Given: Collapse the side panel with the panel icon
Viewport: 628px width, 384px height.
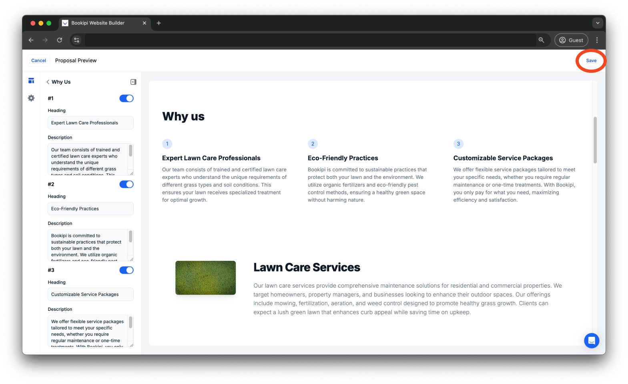Looking at the screenshot, I should click(x=133, y=82).
